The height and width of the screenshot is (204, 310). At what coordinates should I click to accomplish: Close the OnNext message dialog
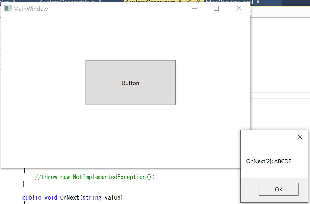pos(300,137)
